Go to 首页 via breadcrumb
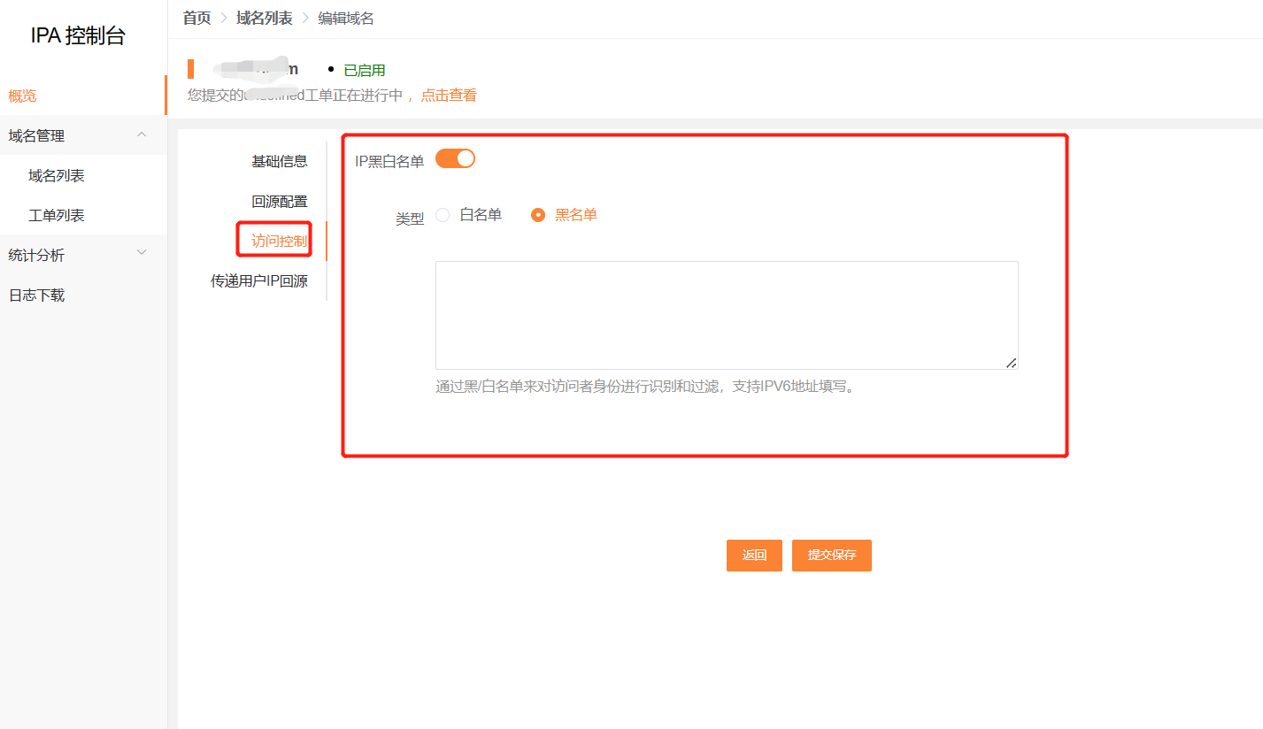The width and height of the screenshot is (1263, 729). coord(196,18)
